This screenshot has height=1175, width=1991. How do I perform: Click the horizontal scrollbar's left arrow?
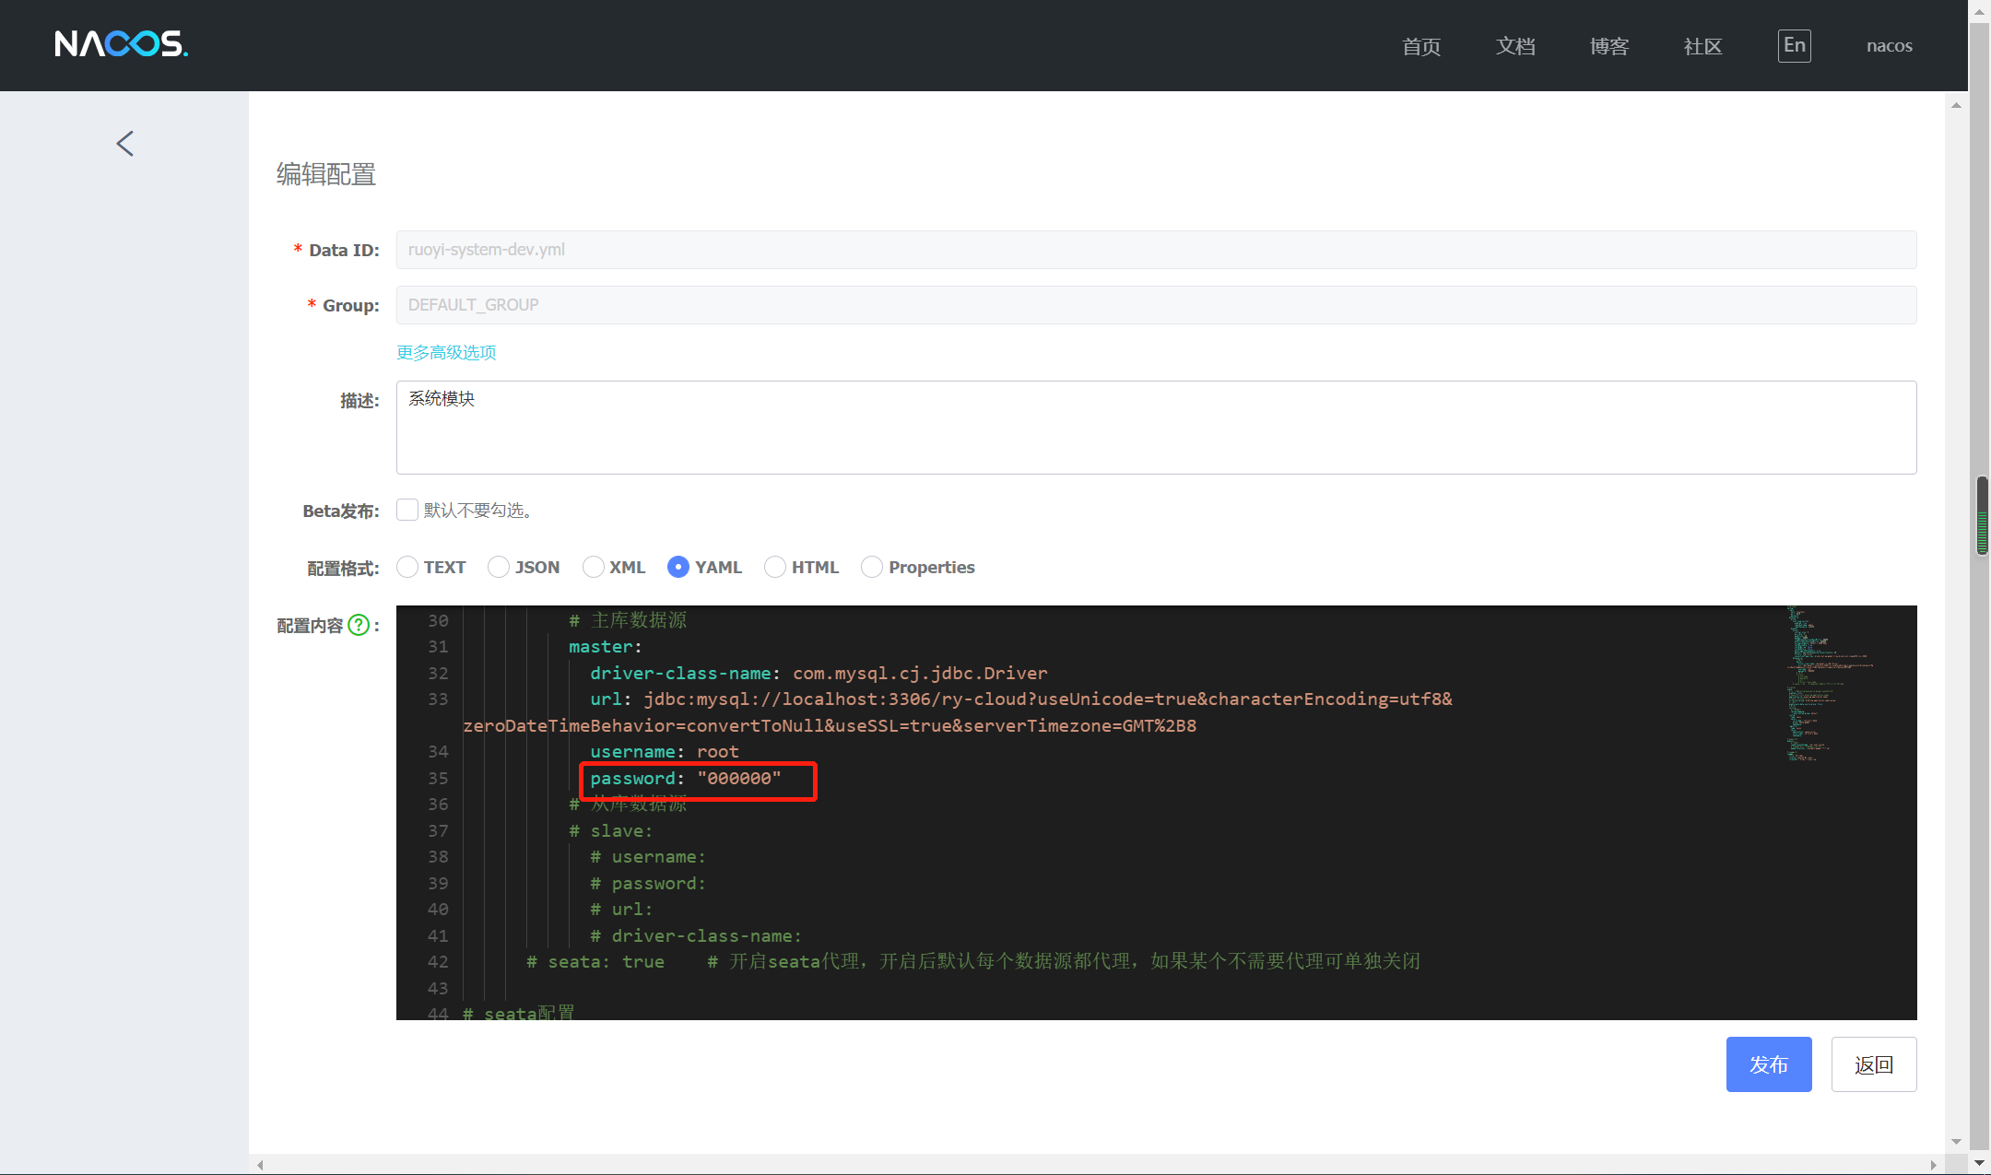click(x=261, y=1165)
